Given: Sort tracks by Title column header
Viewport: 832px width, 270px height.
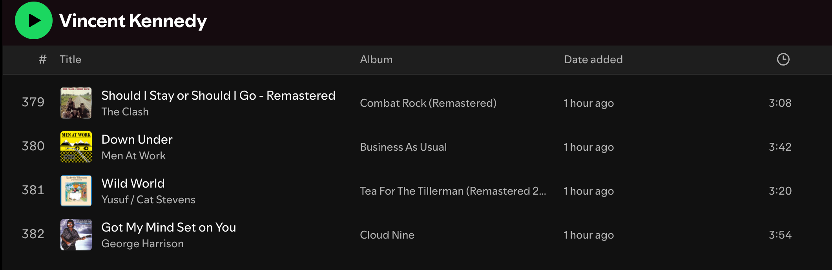Looking at the screenshot, I should 71,60.
